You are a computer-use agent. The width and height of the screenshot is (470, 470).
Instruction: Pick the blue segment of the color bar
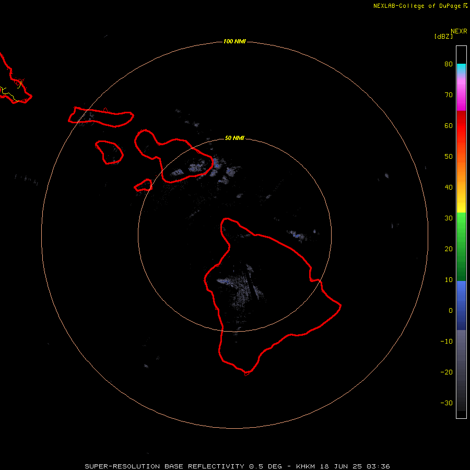pyautogui.click(x=461, y=305)
